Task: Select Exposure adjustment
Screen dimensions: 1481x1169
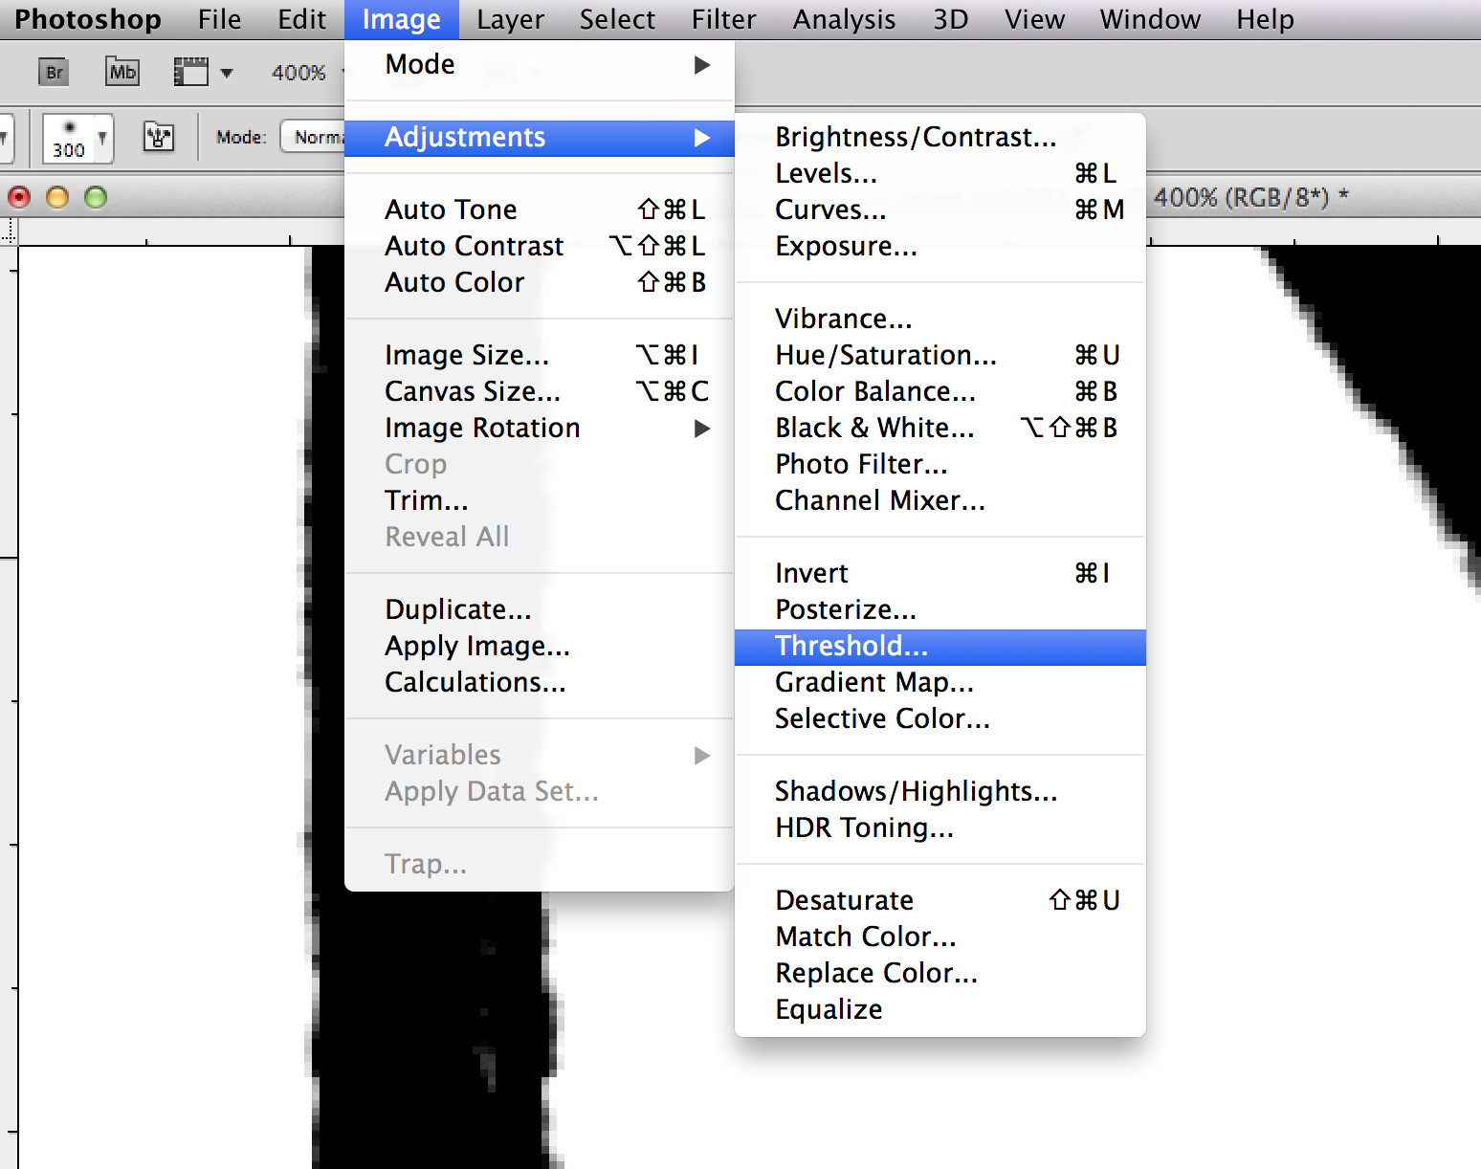Action: tap(940, 246)
